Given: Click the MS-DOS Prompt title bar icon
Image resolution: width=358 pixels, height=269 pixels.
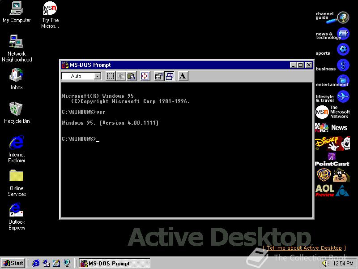Looking at the screenshot, I should tap(65, 65).
